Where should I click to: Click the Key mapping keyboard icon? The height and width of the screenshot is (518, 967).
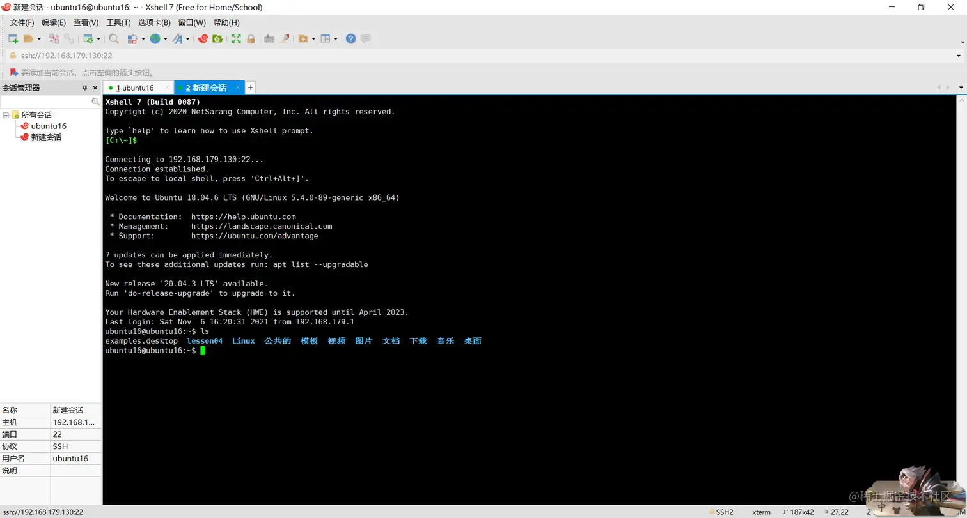[269, 39]
